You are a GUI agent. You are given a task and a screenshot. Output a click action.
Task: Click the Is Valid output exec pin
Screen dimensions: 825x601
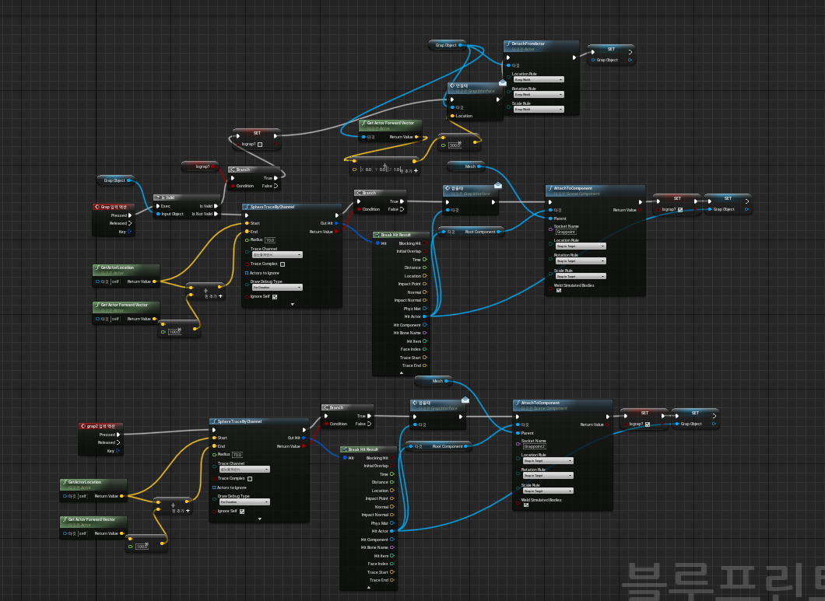pyautogui.click(x=216, y=206)
